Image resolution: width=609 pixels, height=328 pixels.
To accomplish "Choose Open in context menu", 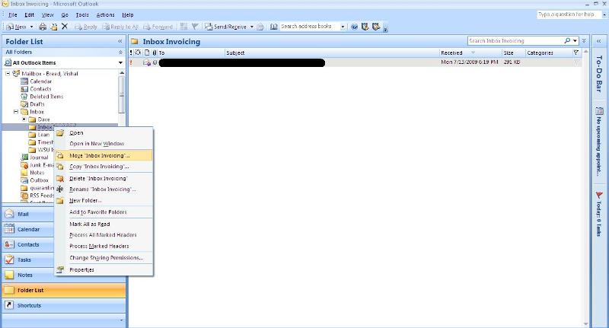I will (x=104, y=132).
